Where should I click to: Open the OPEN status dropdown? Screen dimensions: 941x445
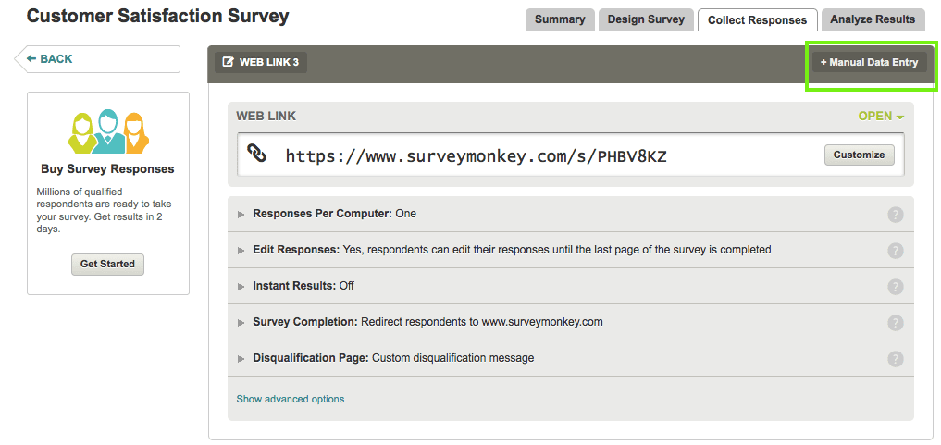(x=880, y=117)
